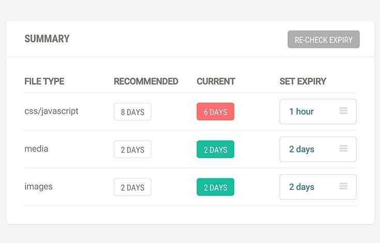Click the 8 DAYS recommended badge
This screenshot has width=380, height=243.
[132, 112]
